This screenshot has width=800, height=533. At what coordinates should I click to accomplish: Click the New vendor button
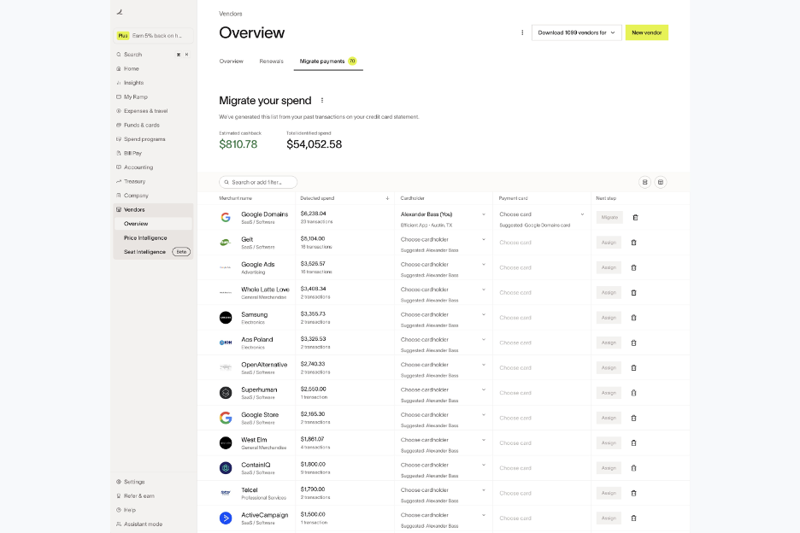pyautogui.click(x=646, y=32)
